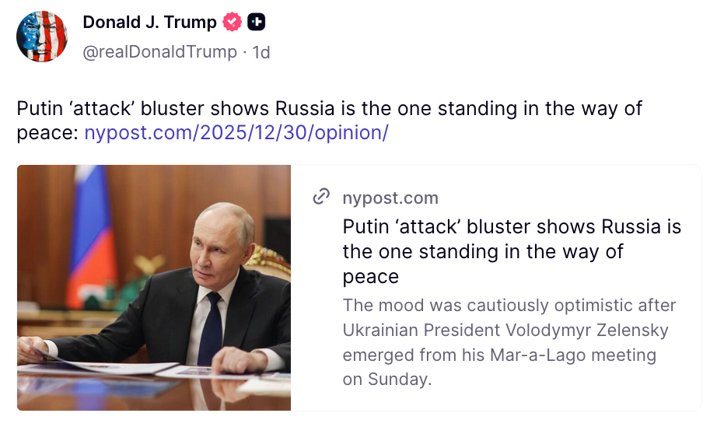The height and width of the screenshot is (434, 717).
Task: Click the profile avatar picture
Action: point(42,37)
